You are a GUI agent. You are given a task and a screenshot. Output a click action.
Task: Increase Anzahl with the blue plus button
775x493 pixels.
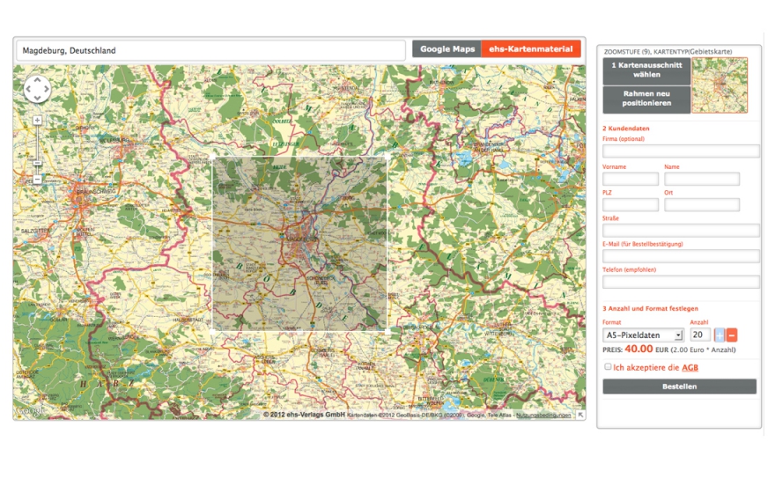tap(720, 335)
